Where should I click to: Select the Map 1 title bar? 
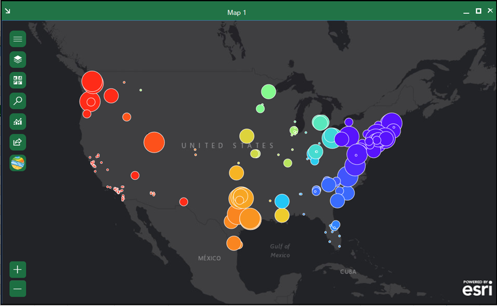[x=237, y=12]
